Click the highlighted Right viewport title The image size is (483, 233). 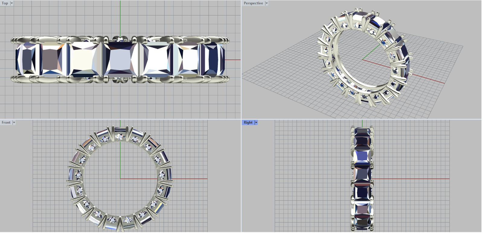click(x=248, y=123)
